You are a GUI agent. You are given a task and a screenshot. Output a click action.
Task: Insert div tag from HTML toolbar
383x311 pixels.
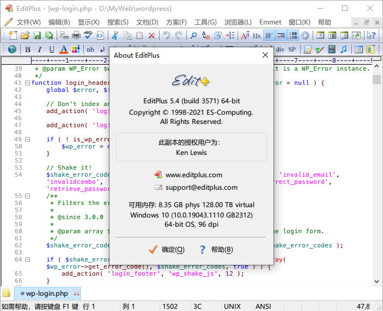(280, 49)
